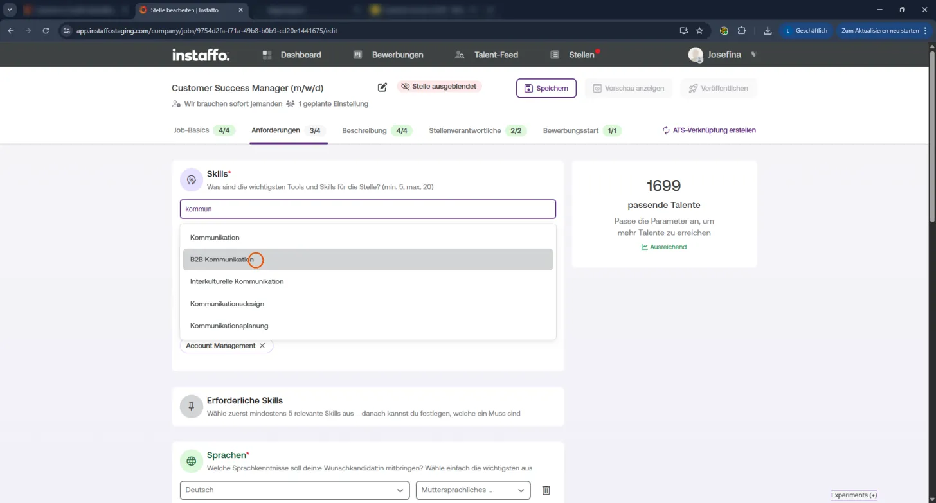Click the Veröffentlichen button
The width and height of the screenshot is (936, 503).
(719, 88)
